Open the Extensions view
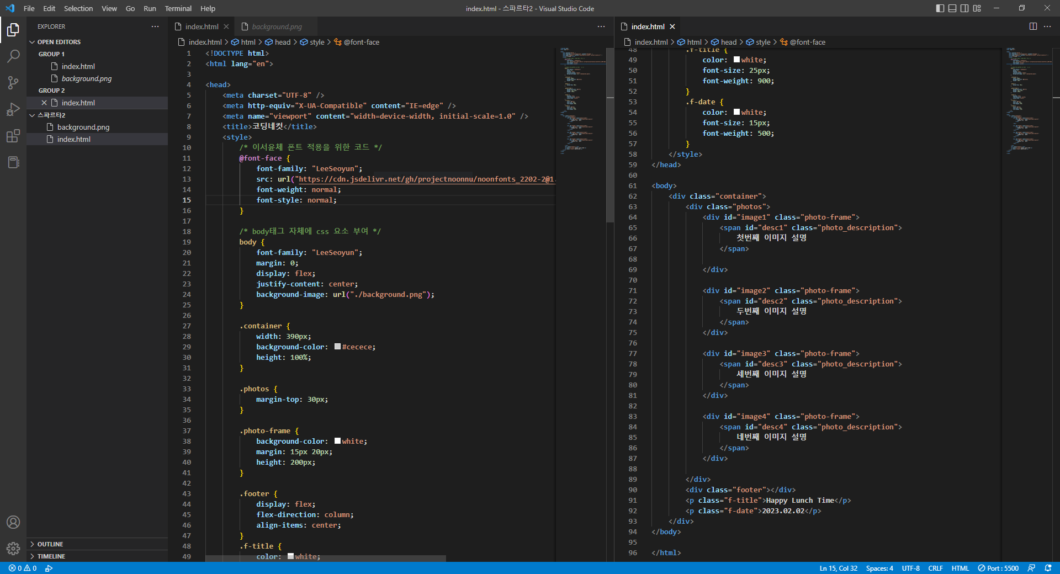 tap(13, 136)
